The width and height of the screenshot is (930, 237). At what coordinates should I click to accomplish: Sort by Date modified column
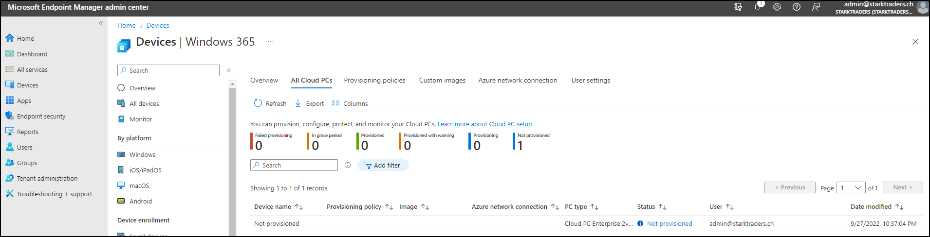coord(877,207)
